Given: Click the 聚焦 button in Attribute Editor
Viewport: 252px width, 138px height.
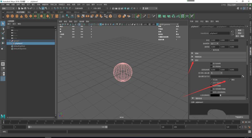Looking at the screenshot, I should tap(239, 30).
